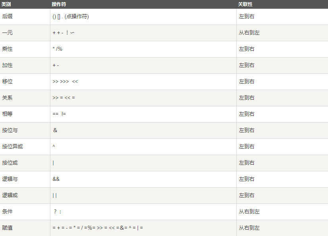The image size is (328, 236).
Task: Click the 类别 column header
Action: (x=6, y=4)
